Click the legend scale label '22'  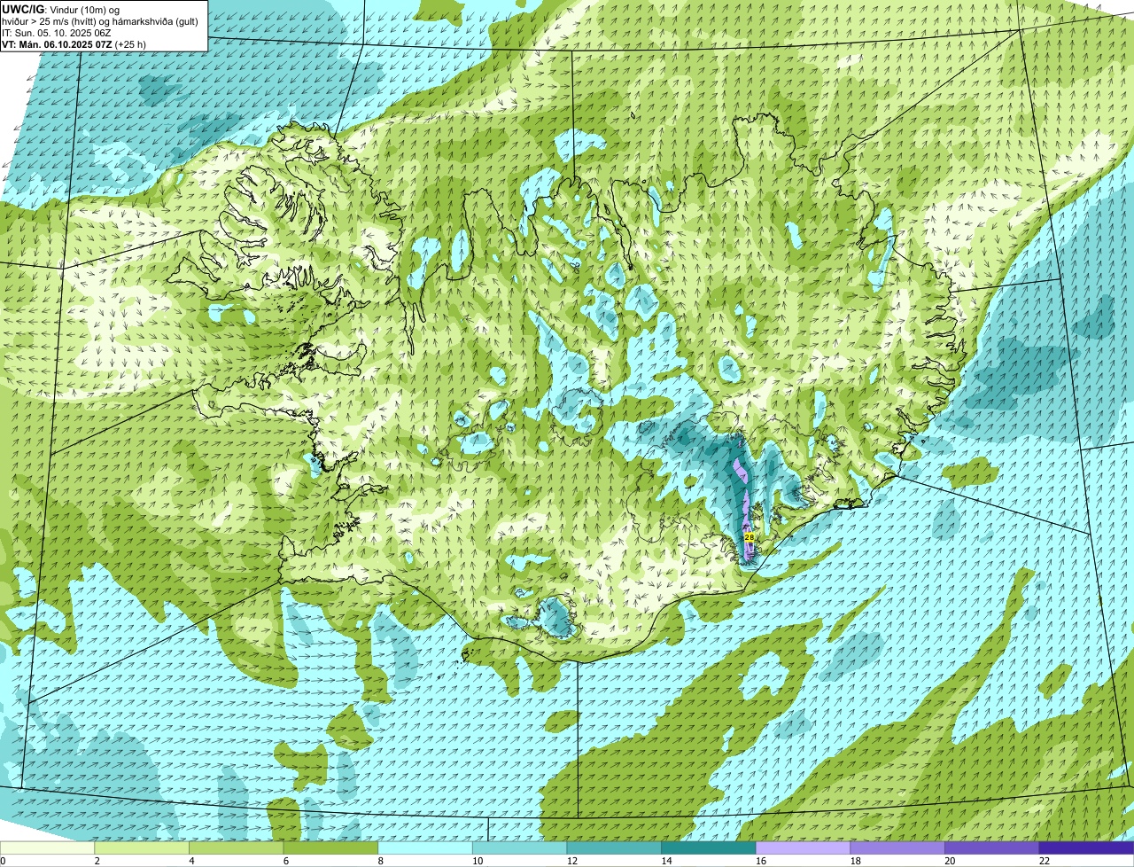(x=1045, y=861)
